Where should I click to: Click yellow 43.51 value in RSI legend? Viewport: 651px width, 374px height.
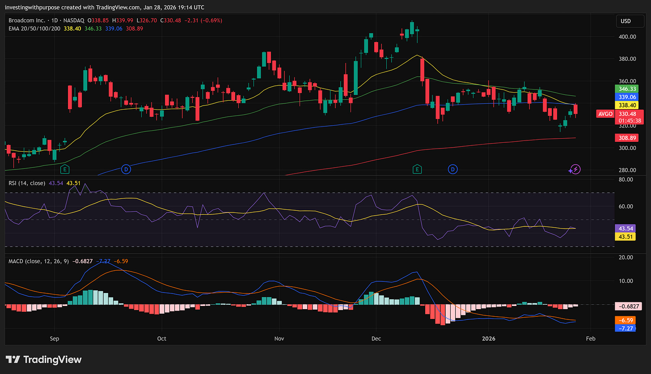pos(73,183)
